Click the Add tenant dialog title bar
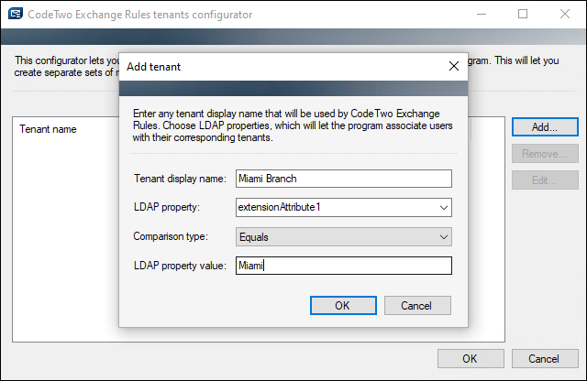The width and height of the screenshot is (587, 381). [x=284, y=67]
